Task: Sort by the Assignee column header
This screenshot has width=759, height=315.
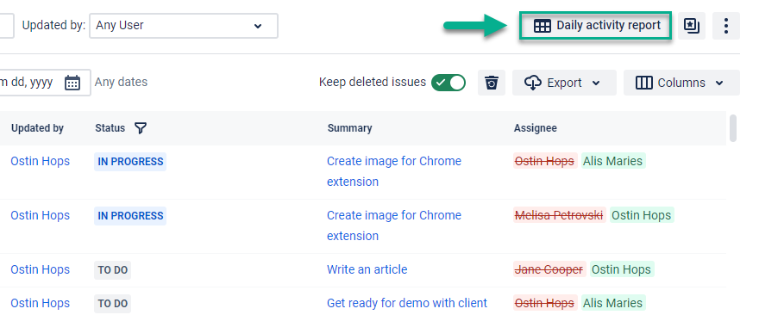Action: (535, 128)
